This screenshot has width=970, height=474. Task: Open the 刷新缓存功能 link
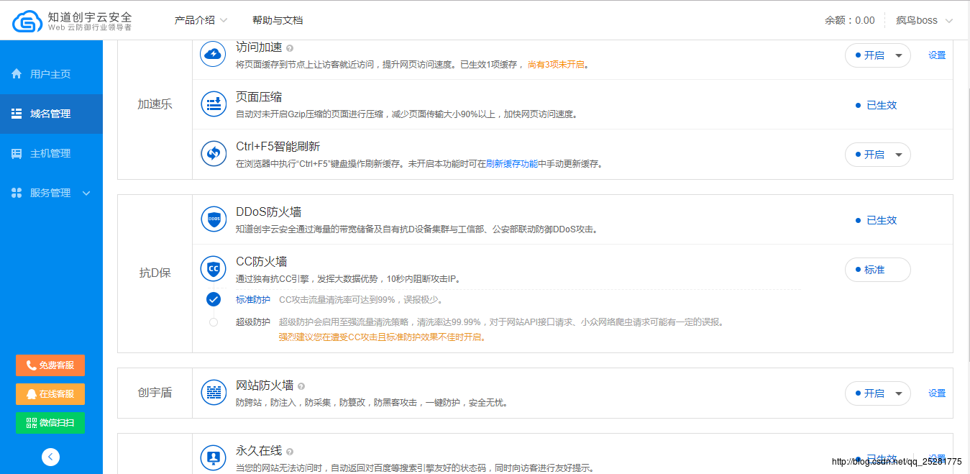tap(511, 163)
